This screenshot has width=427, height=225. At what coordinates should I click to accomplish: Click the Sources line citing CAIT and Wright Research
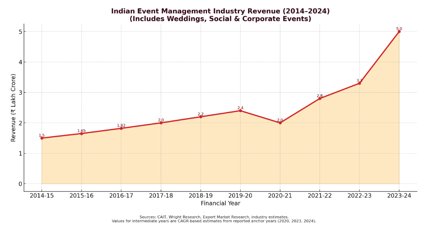coord(214,217)
